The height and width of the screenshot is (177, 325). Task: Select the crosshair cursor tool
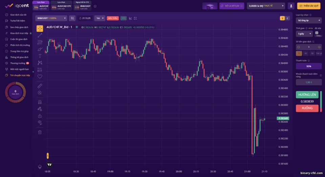[x=40, y=28]
